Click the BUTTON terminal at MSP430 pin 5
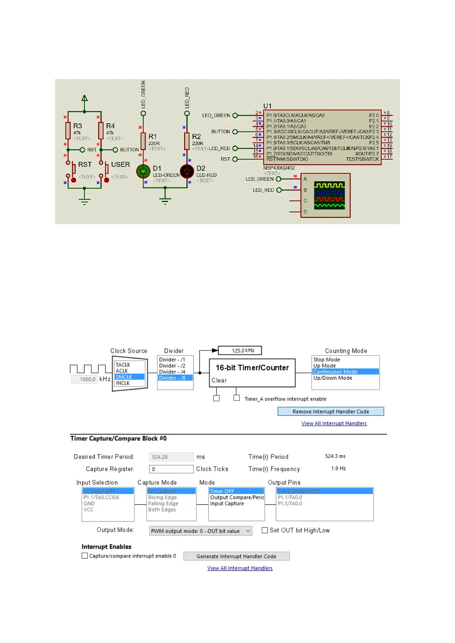The height and width of the screenshot is (643, 455). 235,132
